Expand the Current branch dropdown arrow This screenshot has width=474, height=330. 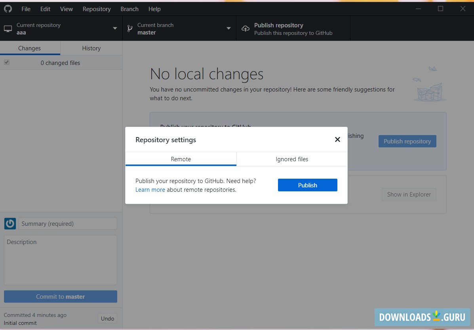click(x=228, y=29)
